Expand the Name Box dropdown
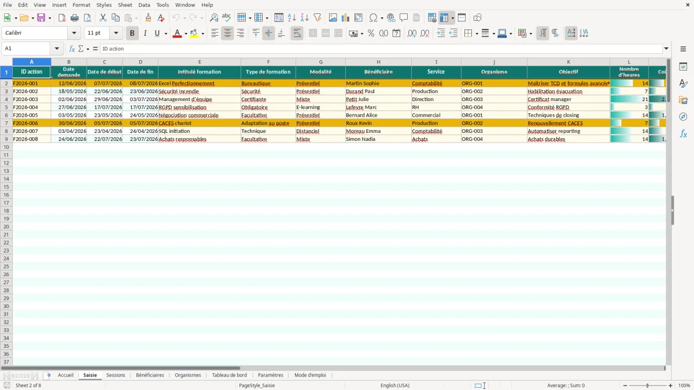Screen dimensions: 694x390 (x=57, y=49)
